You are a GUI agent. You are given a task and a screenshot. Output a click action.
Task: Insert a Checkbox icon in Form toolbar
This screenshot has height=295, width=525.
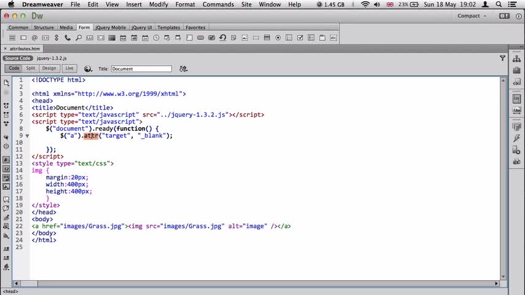(300, 38)
